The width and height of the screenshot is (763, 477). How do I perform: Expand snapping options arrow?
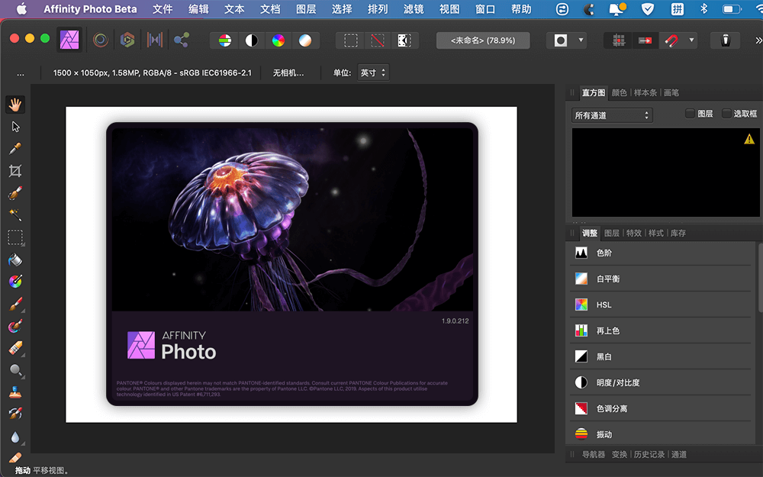point(691,40)
